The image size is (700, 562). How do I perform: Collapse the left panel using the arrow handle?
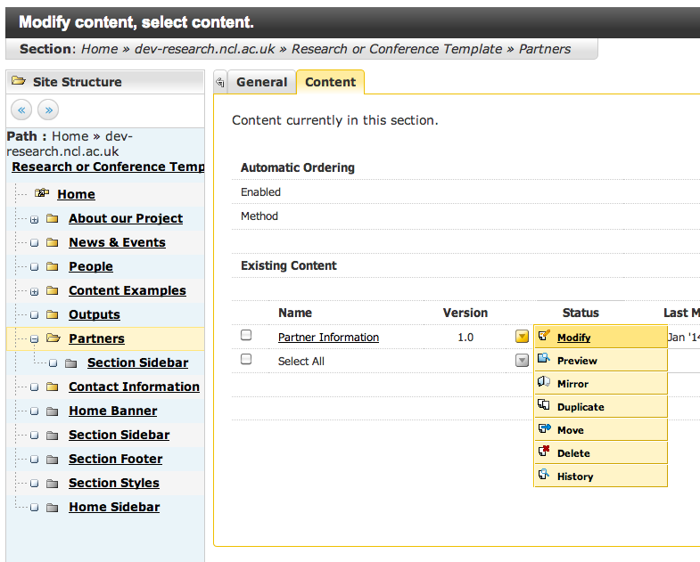click(220, 83)
